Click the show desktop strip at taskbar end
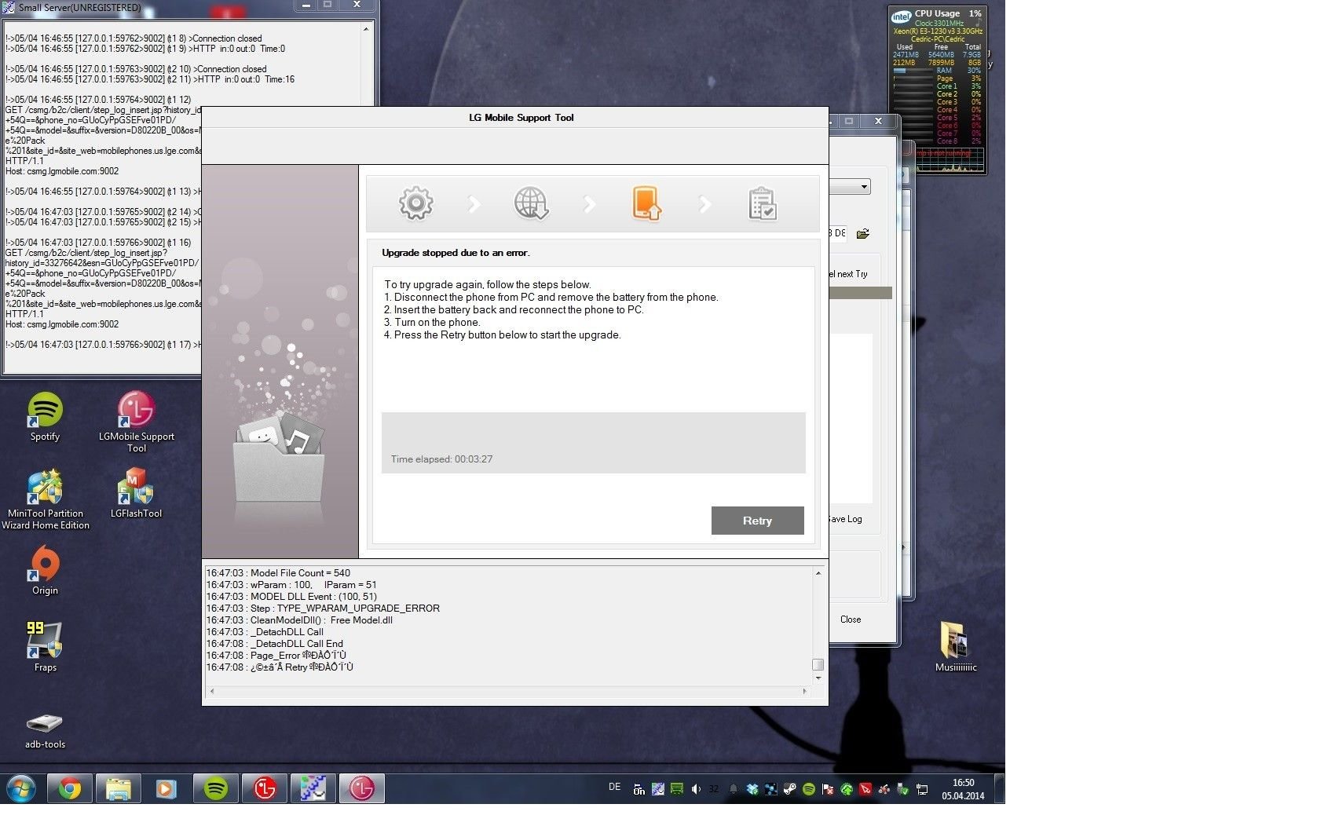The height and width of the screenshot is (826, 1321). pyautogui.click(x=1000, y=788)
